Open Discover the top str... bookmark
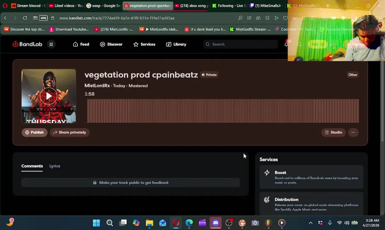Viewport: 385px width, 230px height. coord(24,29)
